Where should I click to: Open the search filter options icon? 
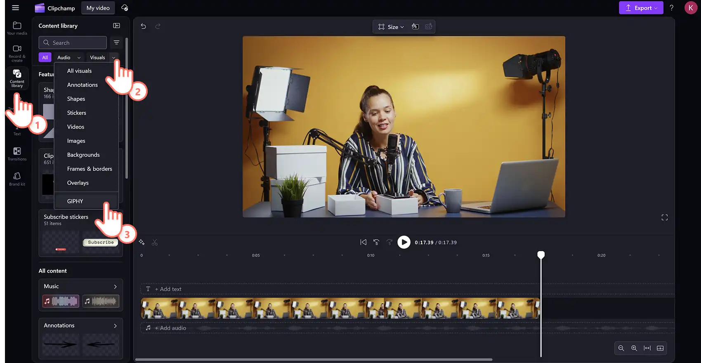coord(117,42)
